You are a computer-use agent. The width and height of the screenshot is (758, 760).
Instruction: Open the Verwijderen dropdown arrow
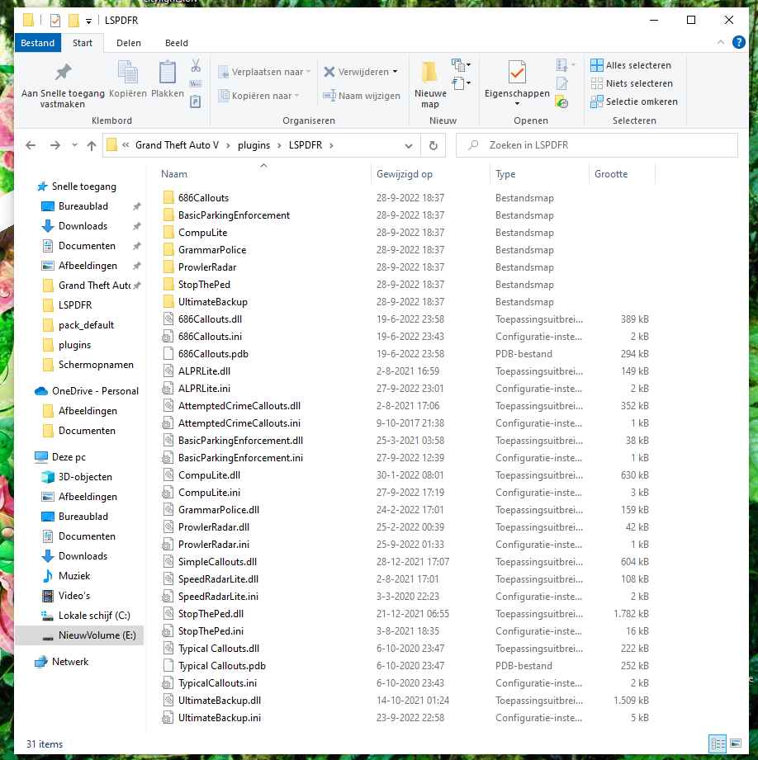tap(396, 72)
